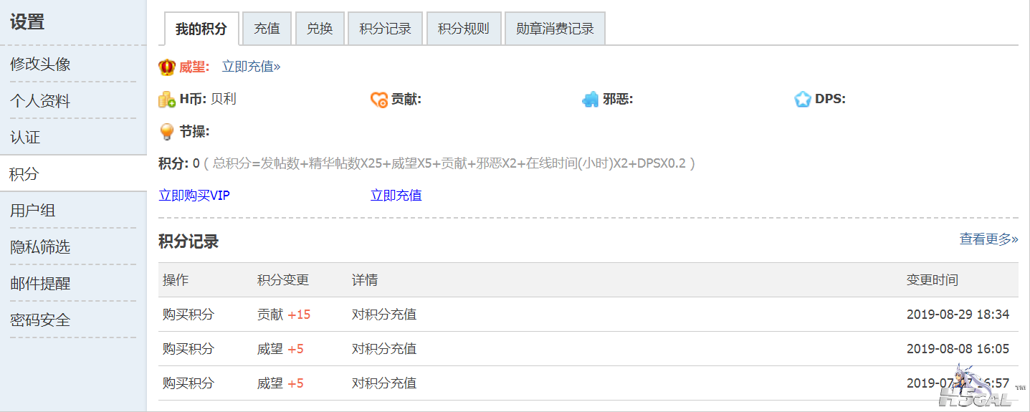
Task: Click the 贡献 orange heart icon
Action: point(379,100)
